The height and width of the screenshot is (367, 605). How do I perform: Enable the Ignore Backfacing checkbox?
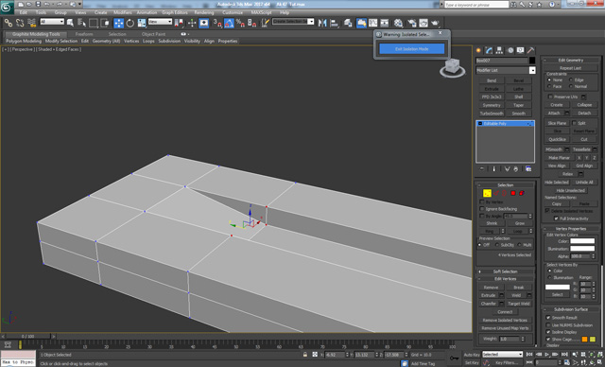coord(482,209)
